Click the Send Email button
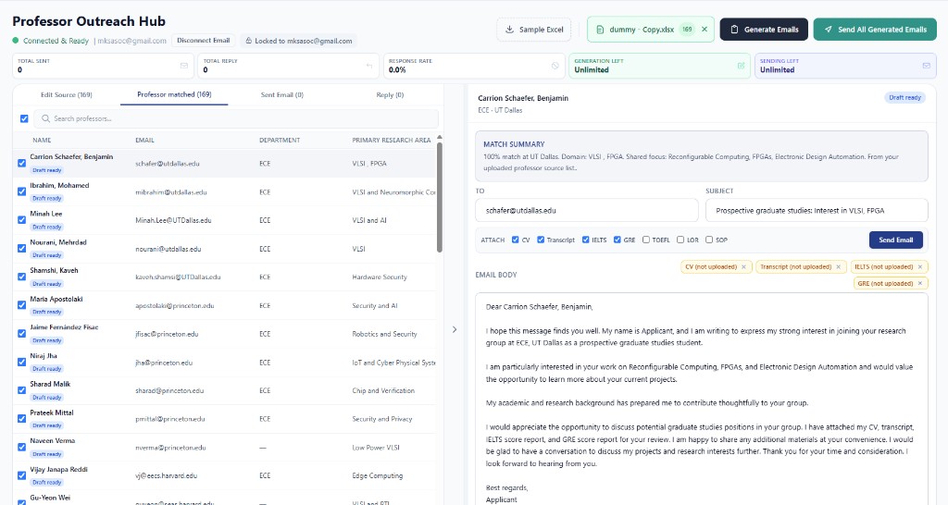 tap(896, 240)
